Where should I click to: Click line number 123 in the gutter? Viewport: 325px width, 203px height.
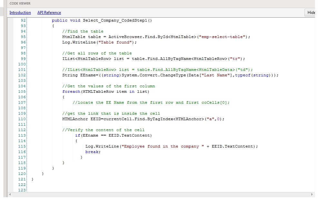(x=22, y=190)
